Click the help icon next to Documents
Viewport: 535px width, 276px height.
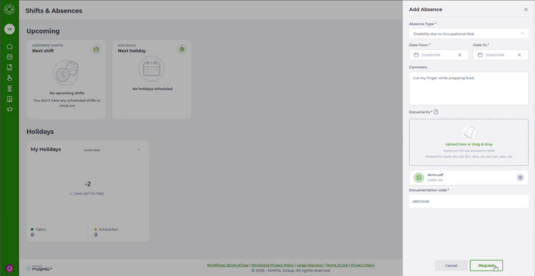(x=436, y=112)
